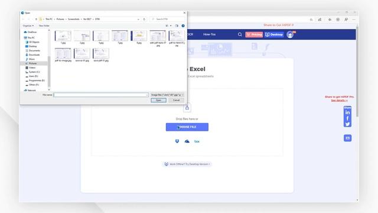The height and width of the screenshot is (213, 378).
Task: Expand the File name history dropdown arrow
Action: coord(147,95)
